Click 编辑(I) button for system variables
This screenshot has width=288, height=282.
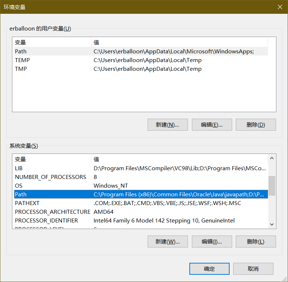[212, 241]
